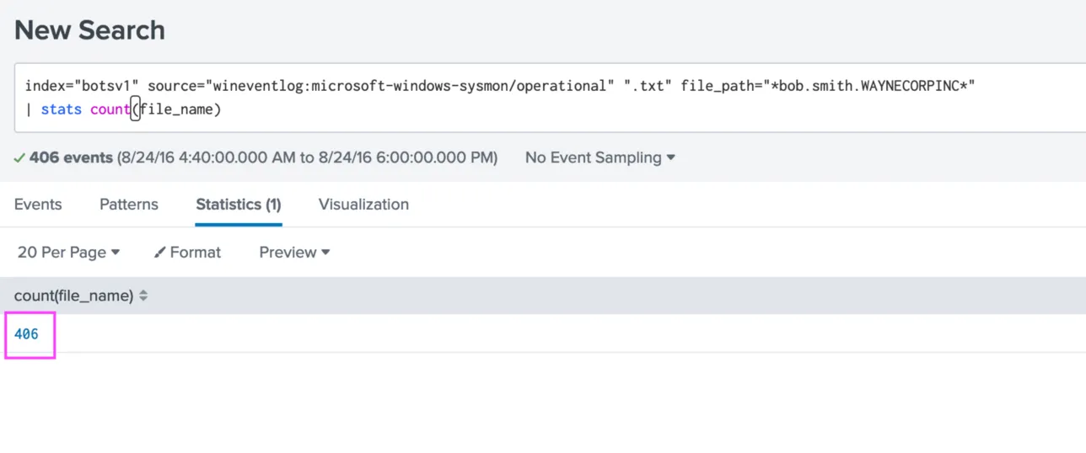Open the No Event Sampling dropdown

tap(600, 157)
